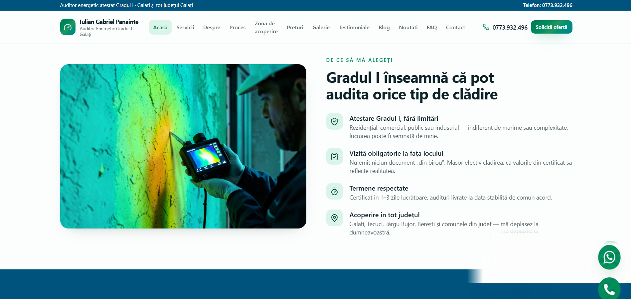Click the heading Gradul I înseamnă că pot audita
Viewport: 631px width, 299px height.
[x=412, y=86]
